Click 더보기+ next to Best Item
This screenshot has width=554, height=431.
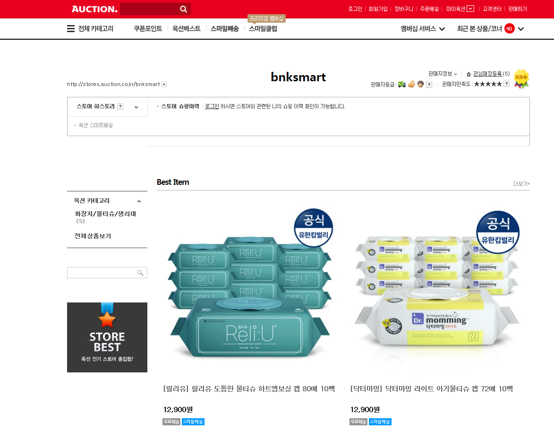(x=521, y=183)
